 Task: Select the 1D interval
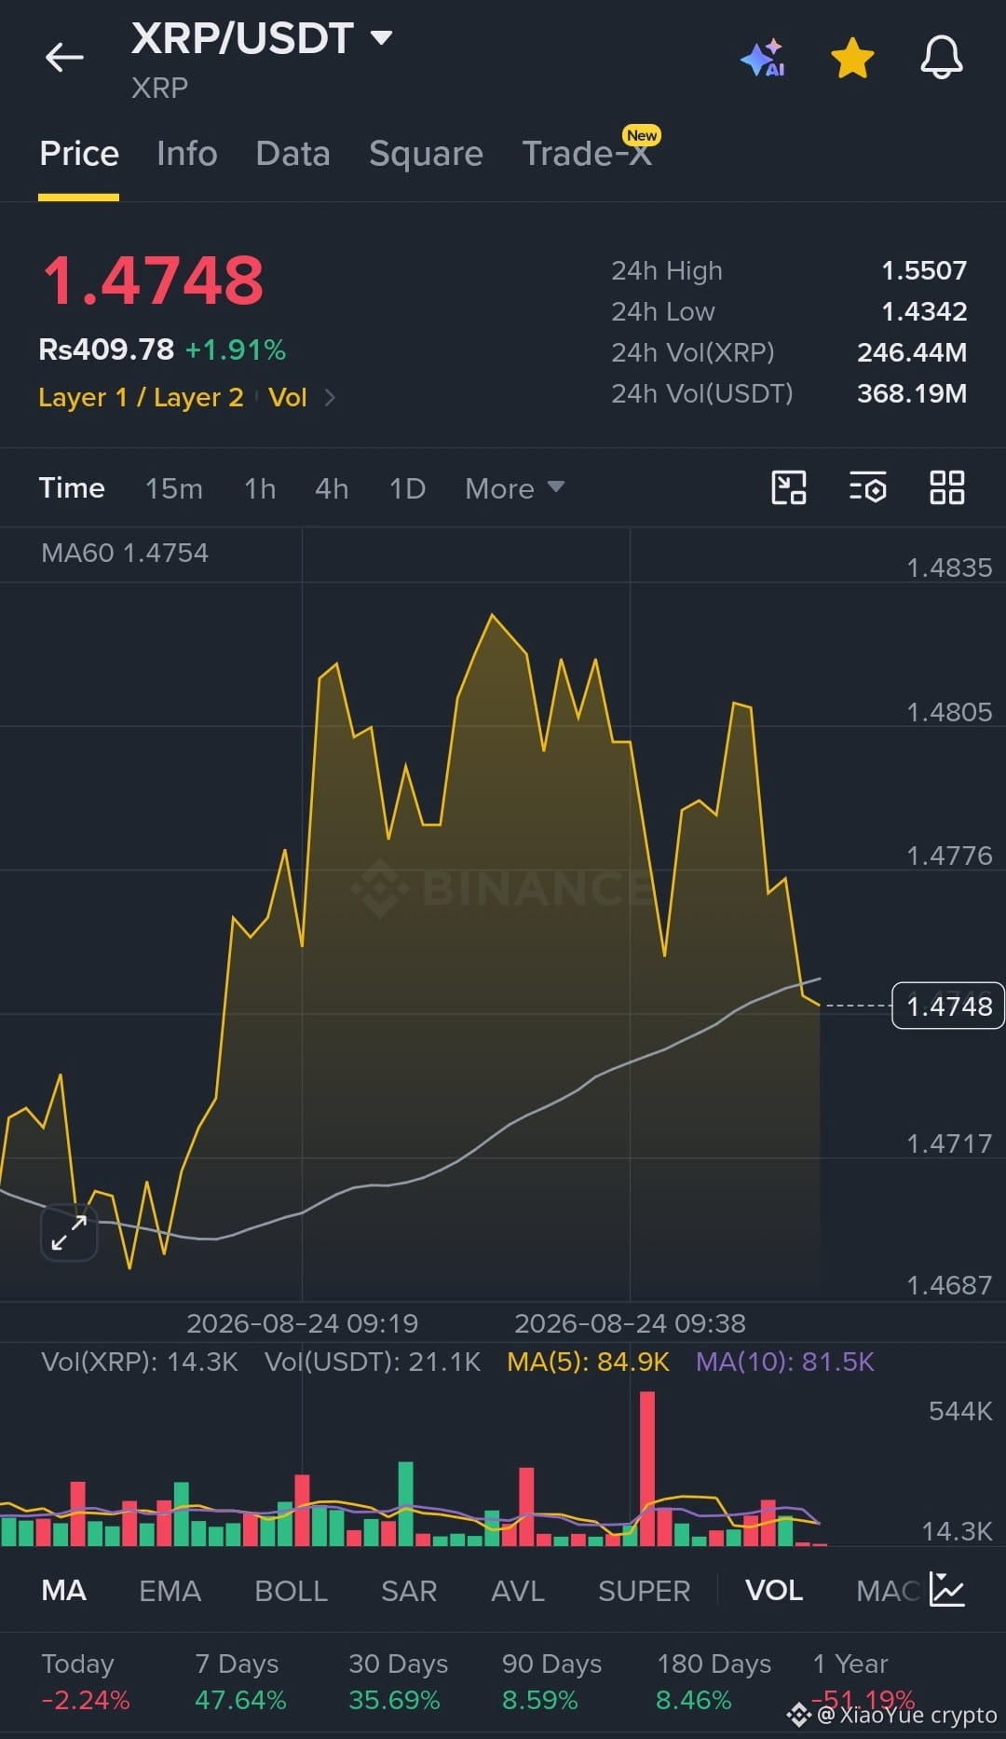click(407, 488)
